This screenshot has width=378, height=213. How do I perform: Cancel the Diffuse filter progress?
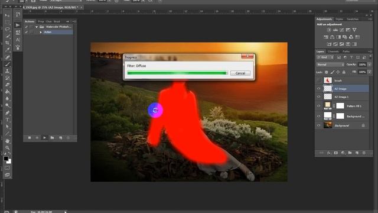[x=240, y=73]
